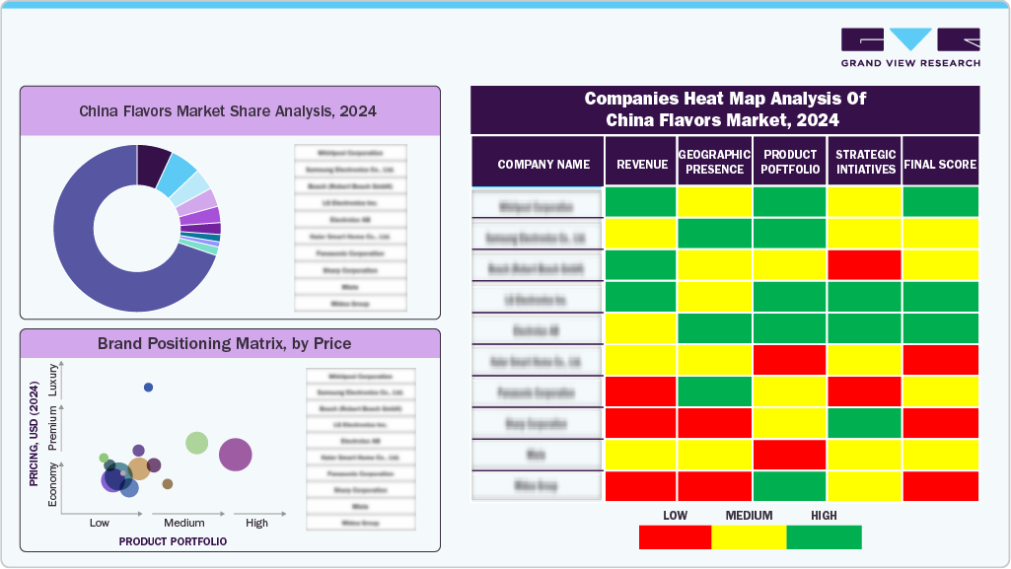Image resolution: width=1011 pixels, height=569 pixels.
Task: Select the blue bubble near Luxury pricing
Action: 148,387
